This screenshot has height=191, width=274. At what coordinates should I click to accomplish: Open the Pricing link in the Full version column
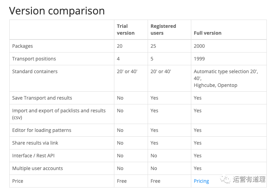(x=201, y=181)
